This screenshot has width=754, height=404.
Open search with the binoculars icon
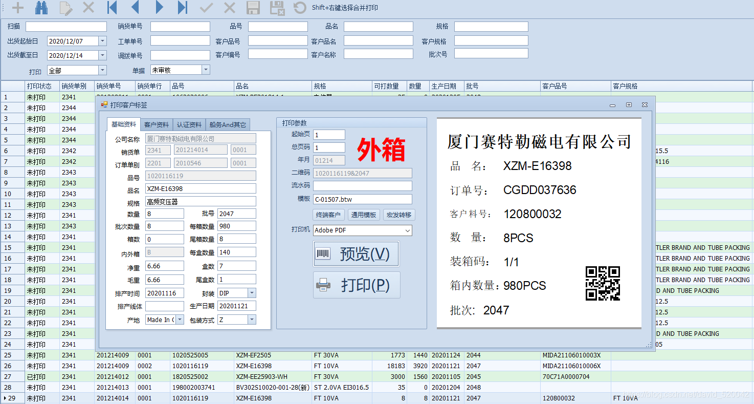pyautogui.click(x=41, y=8)
